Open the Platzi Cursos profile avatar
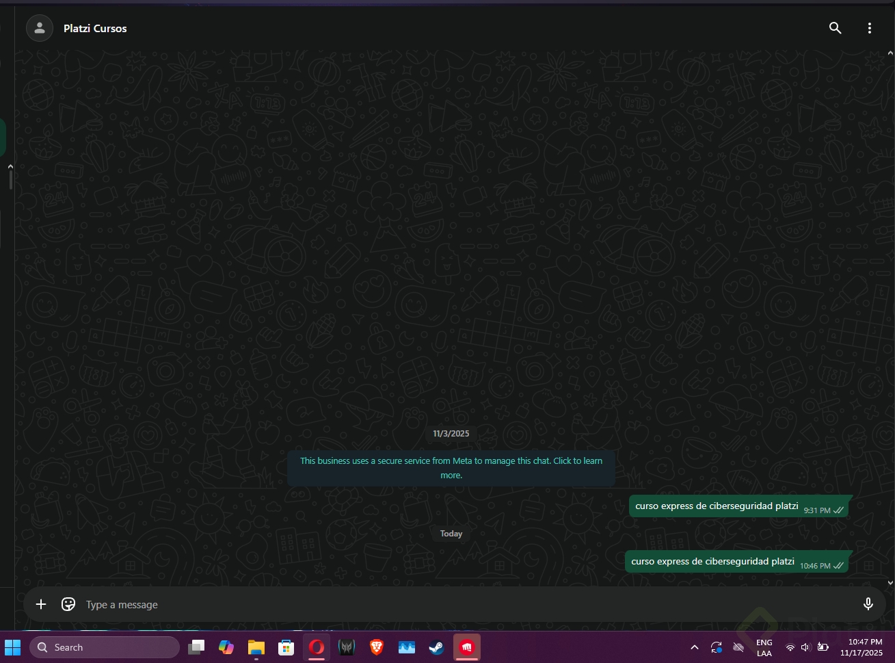 (x=40, y=28)
